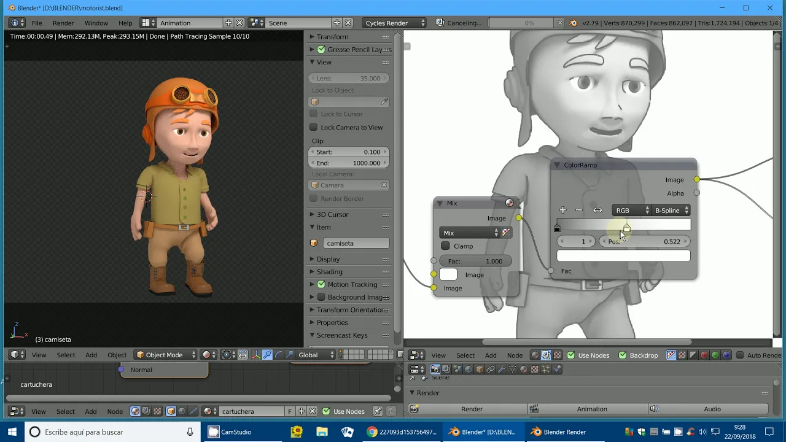This screenshot has height=442, width=786.
Task: Toggle Lock Camera to View checkbox
Action: click(314, 127)
